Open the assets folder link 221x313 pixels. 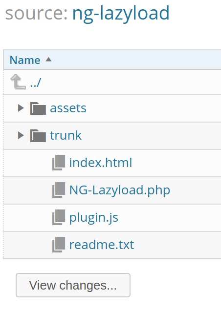pos(68,108)
